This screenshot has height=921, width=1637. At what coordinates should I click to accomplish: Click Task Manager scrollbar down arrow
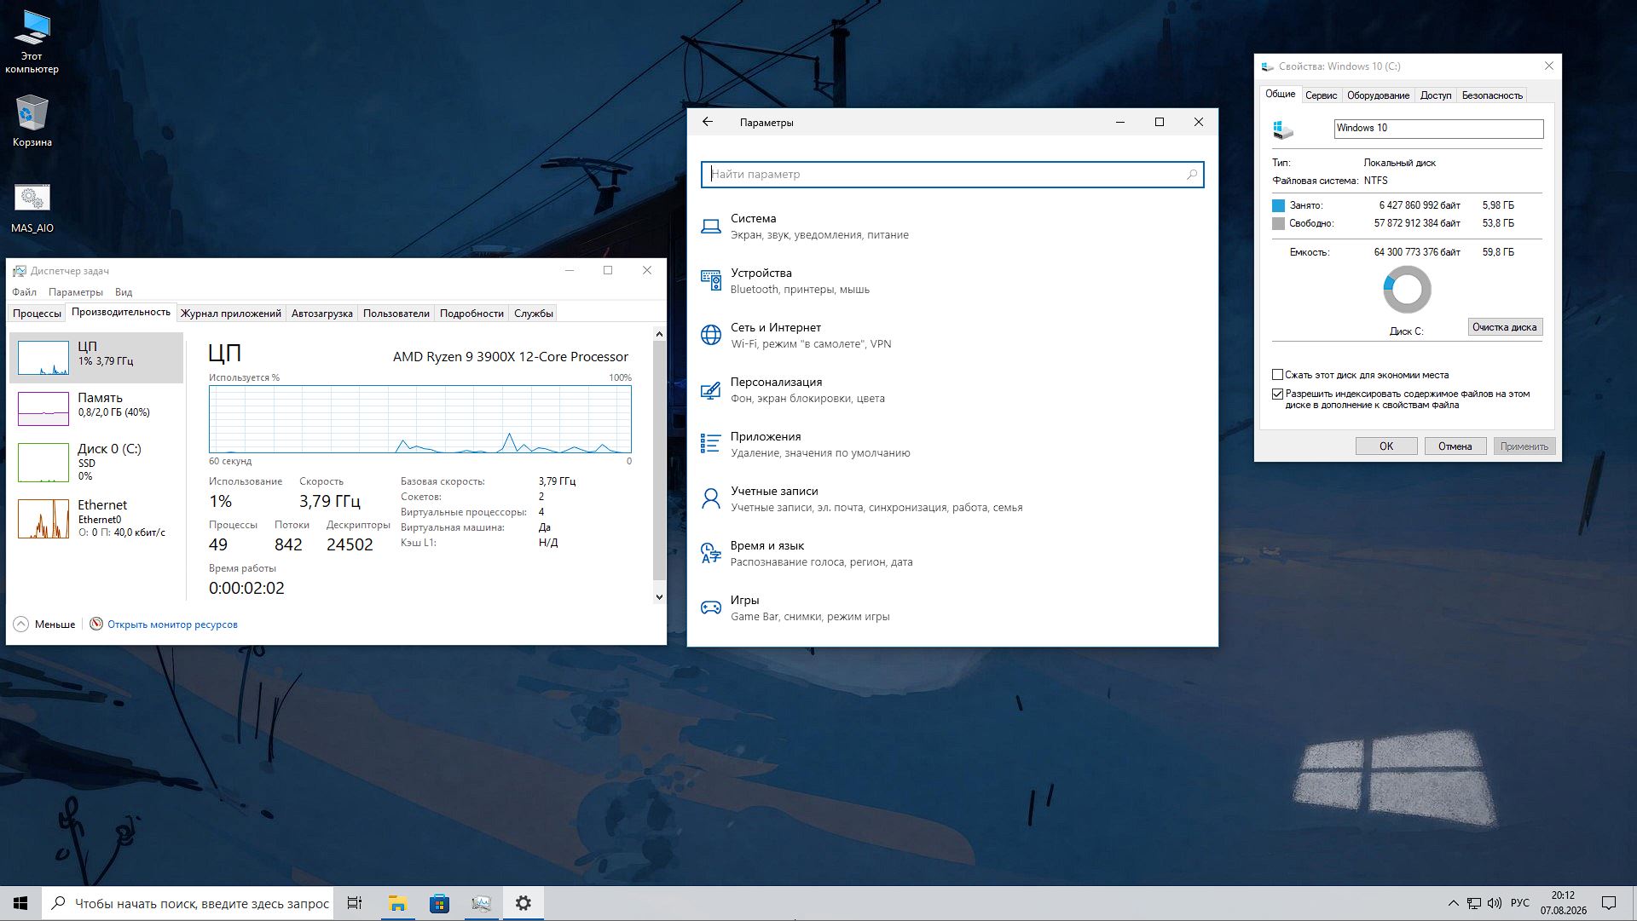point(659,597)
